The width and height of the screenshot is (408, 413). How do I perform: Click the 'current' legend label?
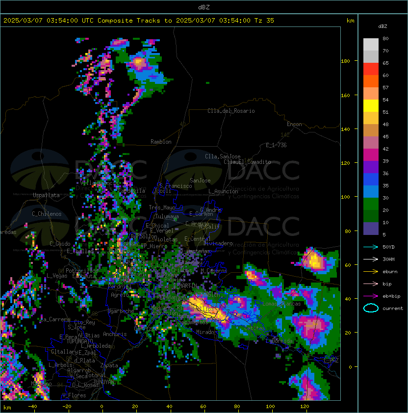(393, 309)
